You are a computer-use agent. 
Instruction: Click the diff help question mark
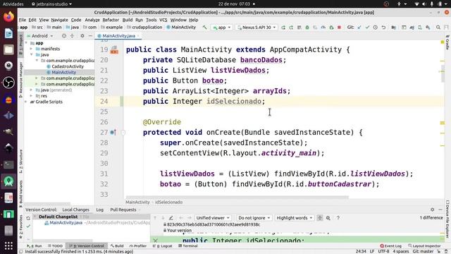point(338,218)
